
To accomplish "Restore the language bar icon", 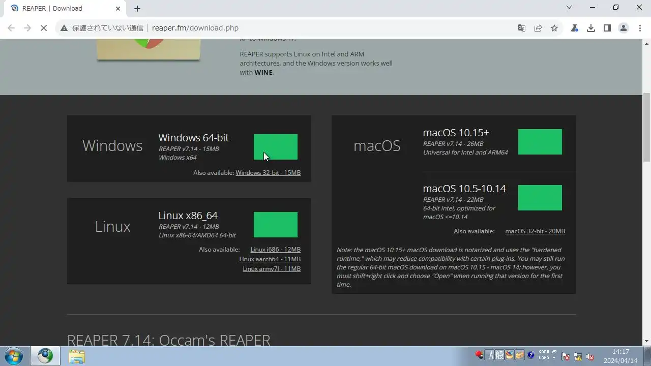I will click(554, 352).
